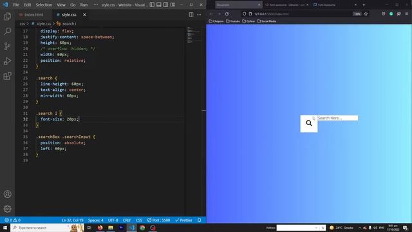
Task: Open the View menu
Action: [x=61, y=5]
